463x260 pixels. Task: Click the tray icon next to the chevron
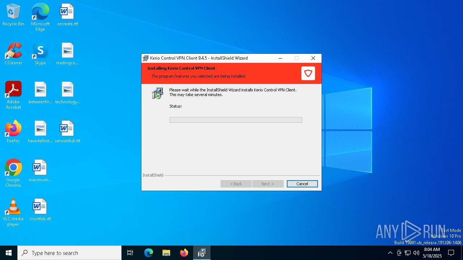(x=399, y=253)
